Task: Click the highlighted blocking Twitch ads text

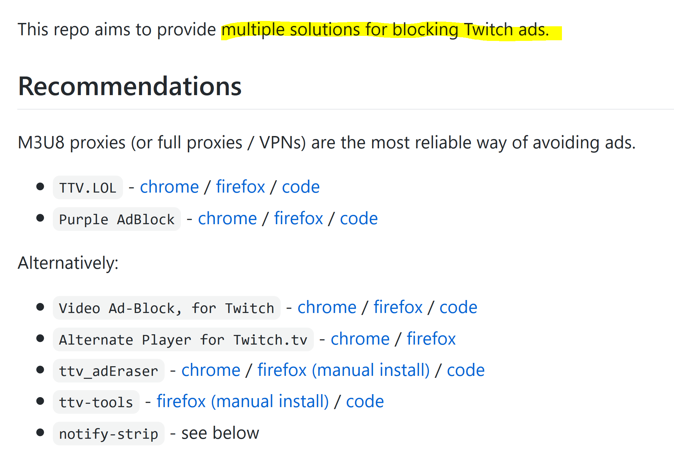Action: tap(385, 30)
